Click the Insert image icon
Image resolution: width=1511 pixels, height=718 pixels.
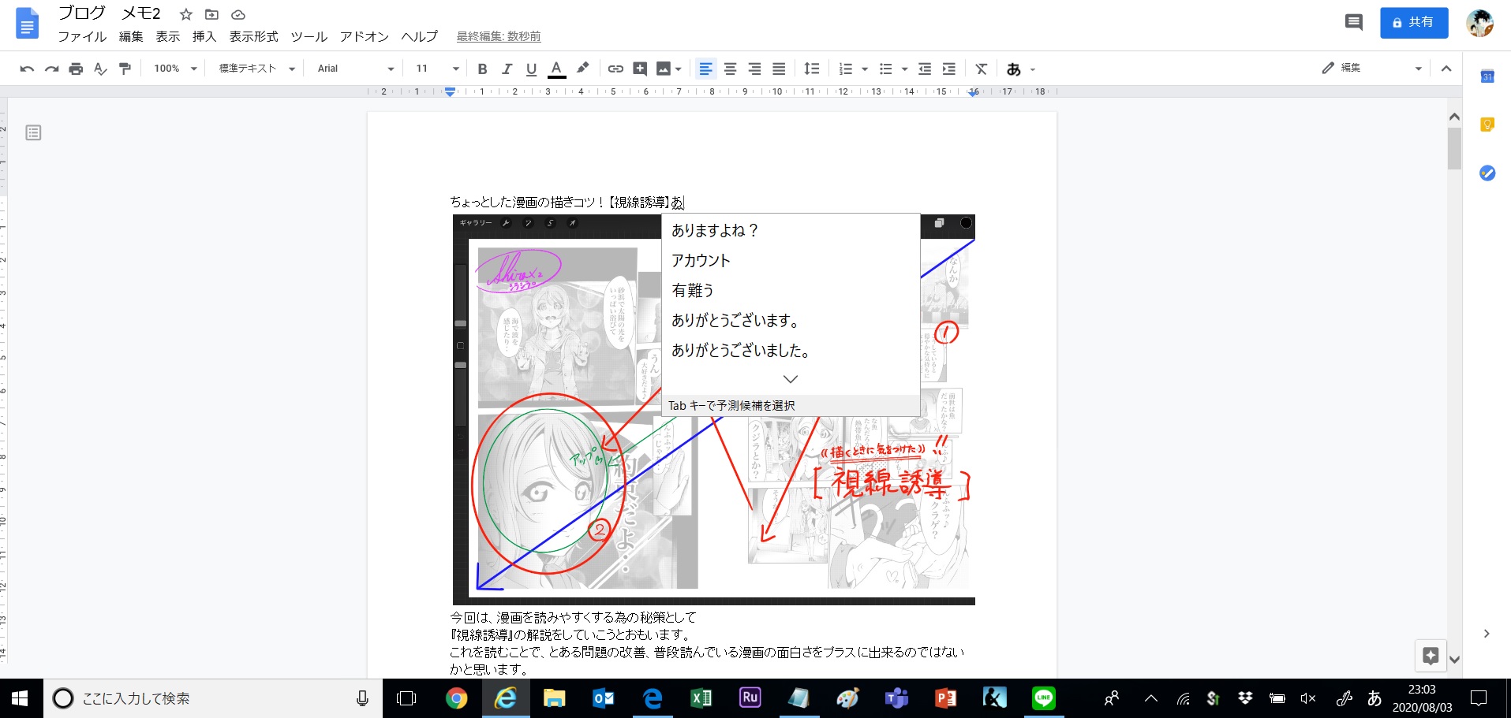(x=664, y=69)
